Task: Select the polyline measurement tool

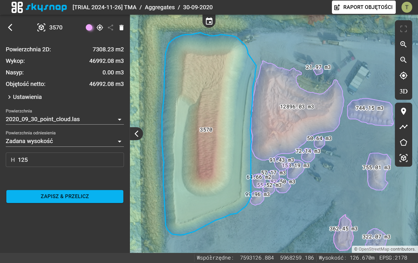Action: pyautogui.click(x=404, y=127)
